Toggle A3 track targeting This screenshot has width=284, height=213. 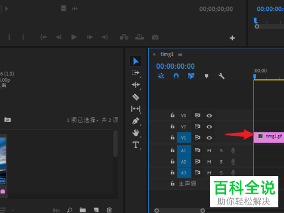pyautogui.click(x=184, y=173)
